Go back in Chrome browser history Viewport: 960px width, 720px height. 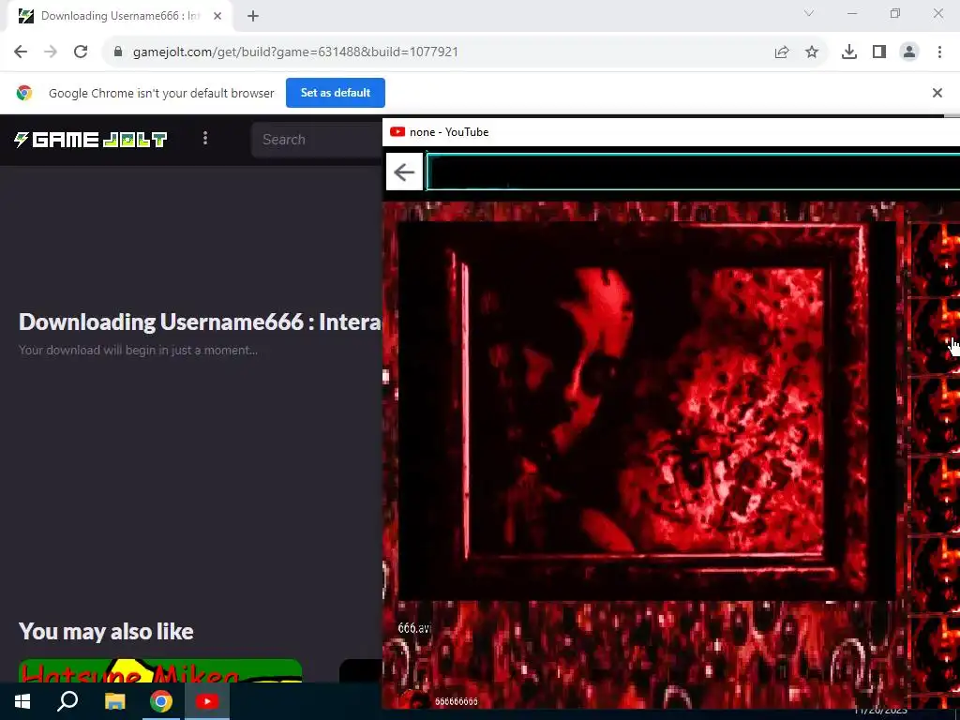tap(21, 52)
